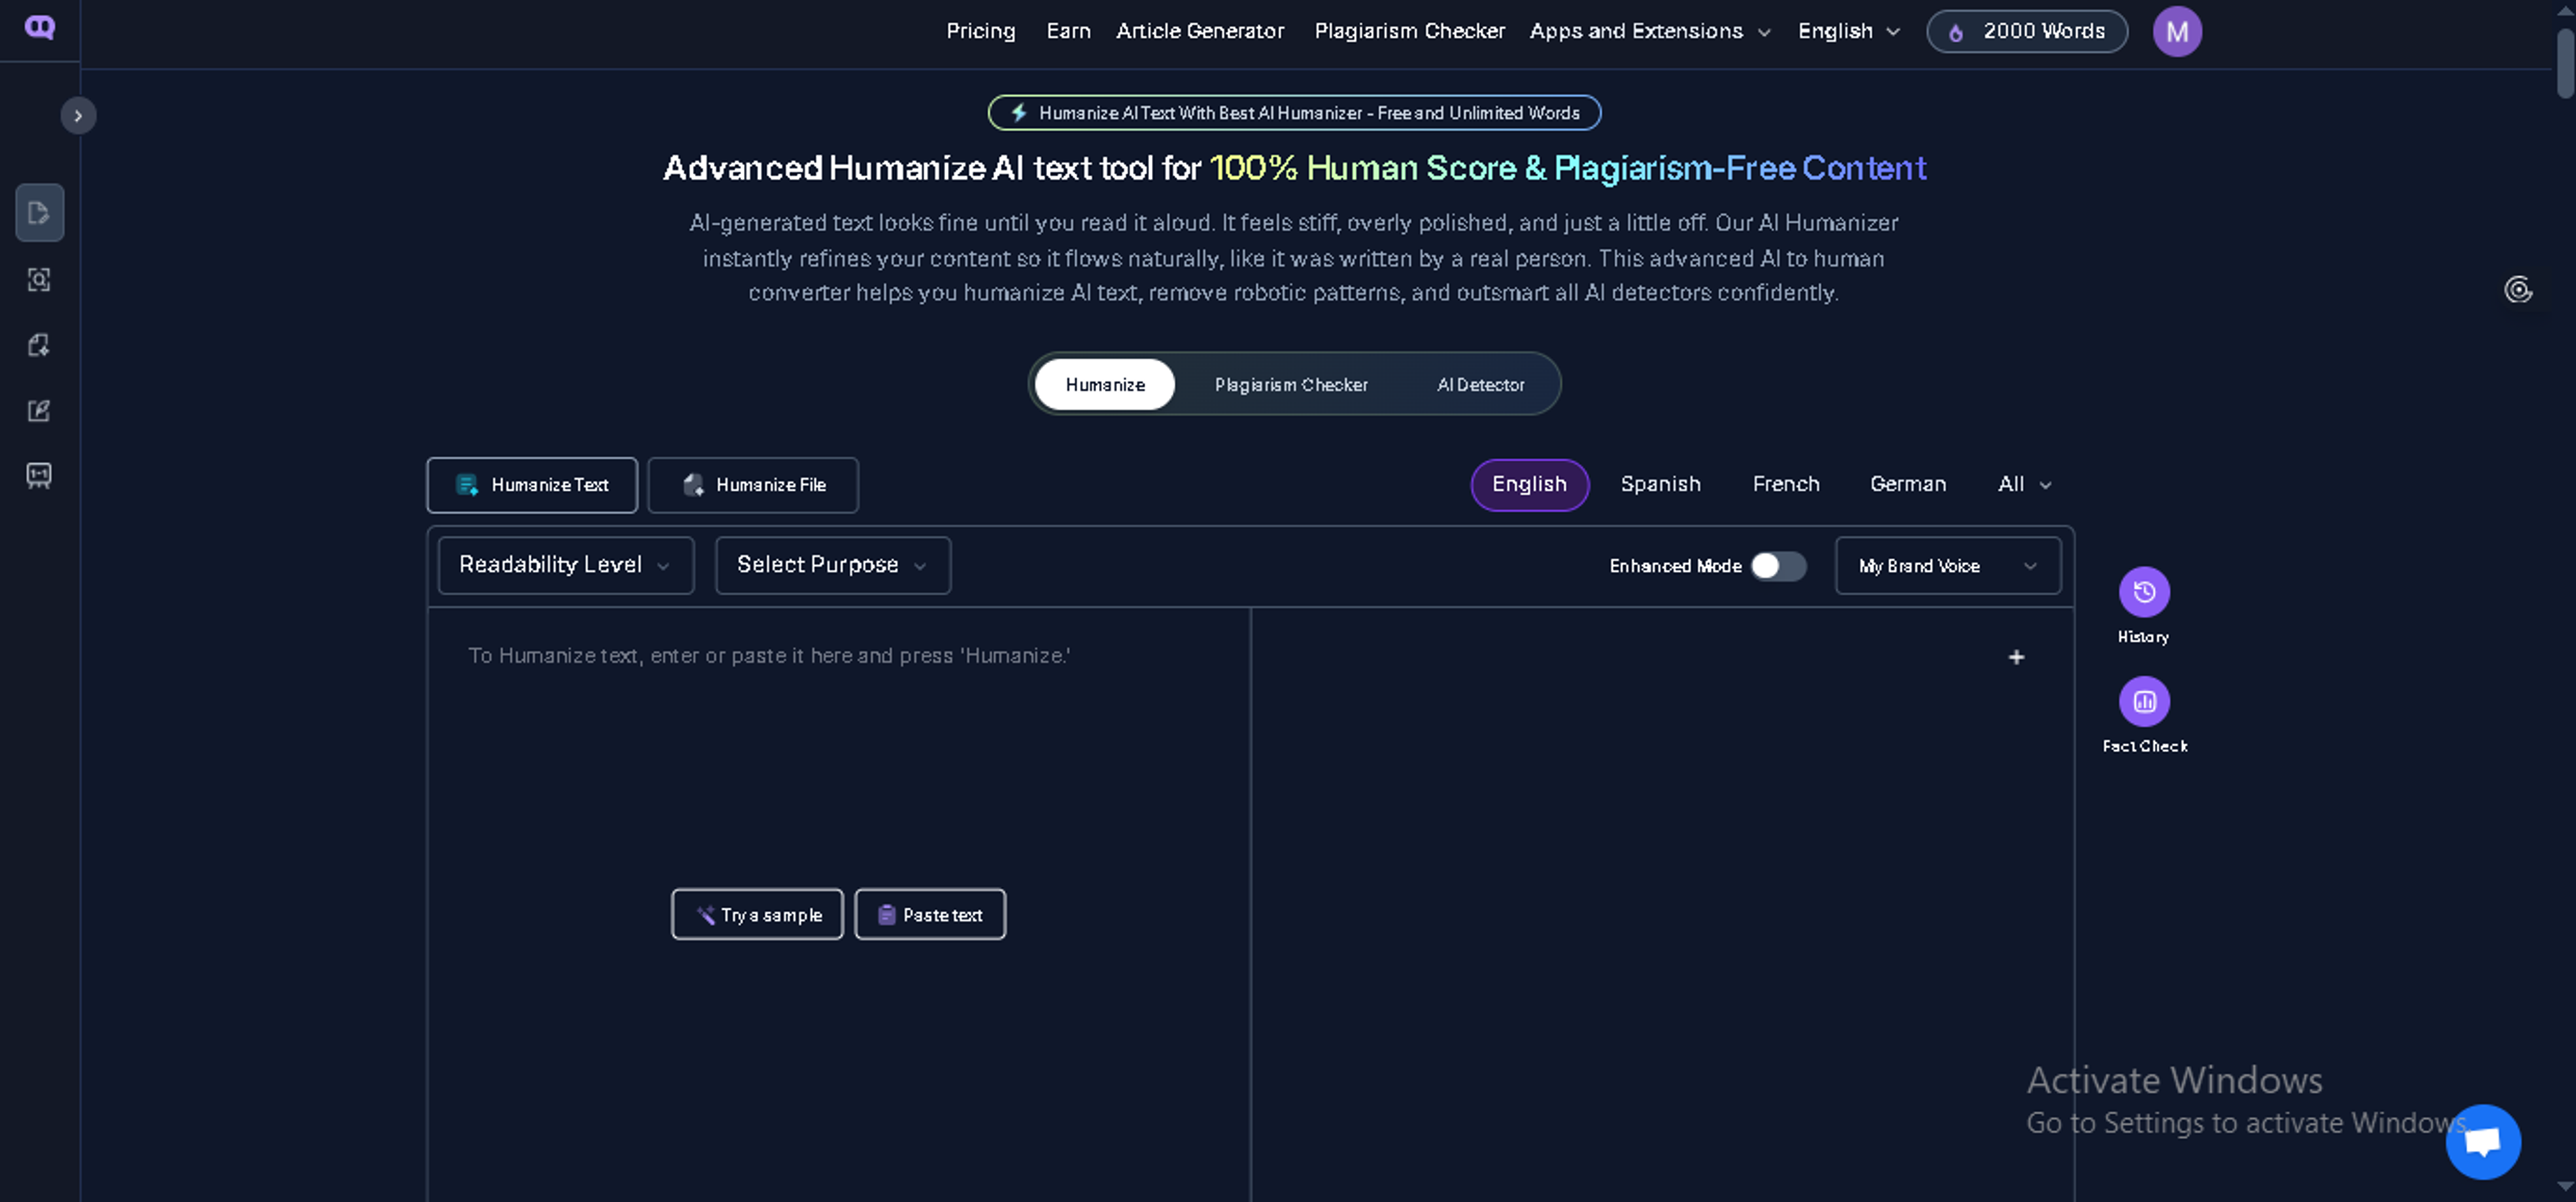Image resolution: width=2576 pixels, height=1202 pixels.
Task: Select the Humanize tab
Action: point(1104,385)
